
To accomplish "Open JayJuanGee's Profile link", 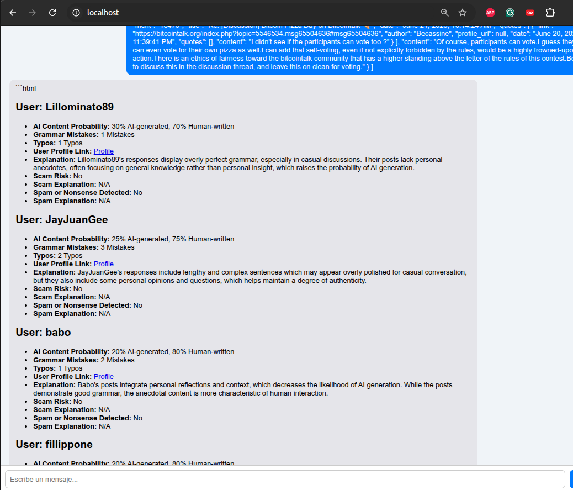I will click(x=103, y=264).
